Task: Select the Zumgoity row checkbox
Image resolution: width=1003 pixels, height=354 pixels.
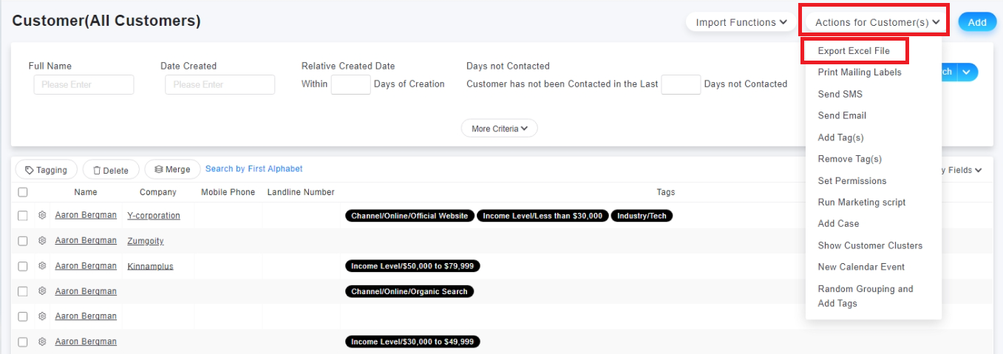Action: pos(23,241)
